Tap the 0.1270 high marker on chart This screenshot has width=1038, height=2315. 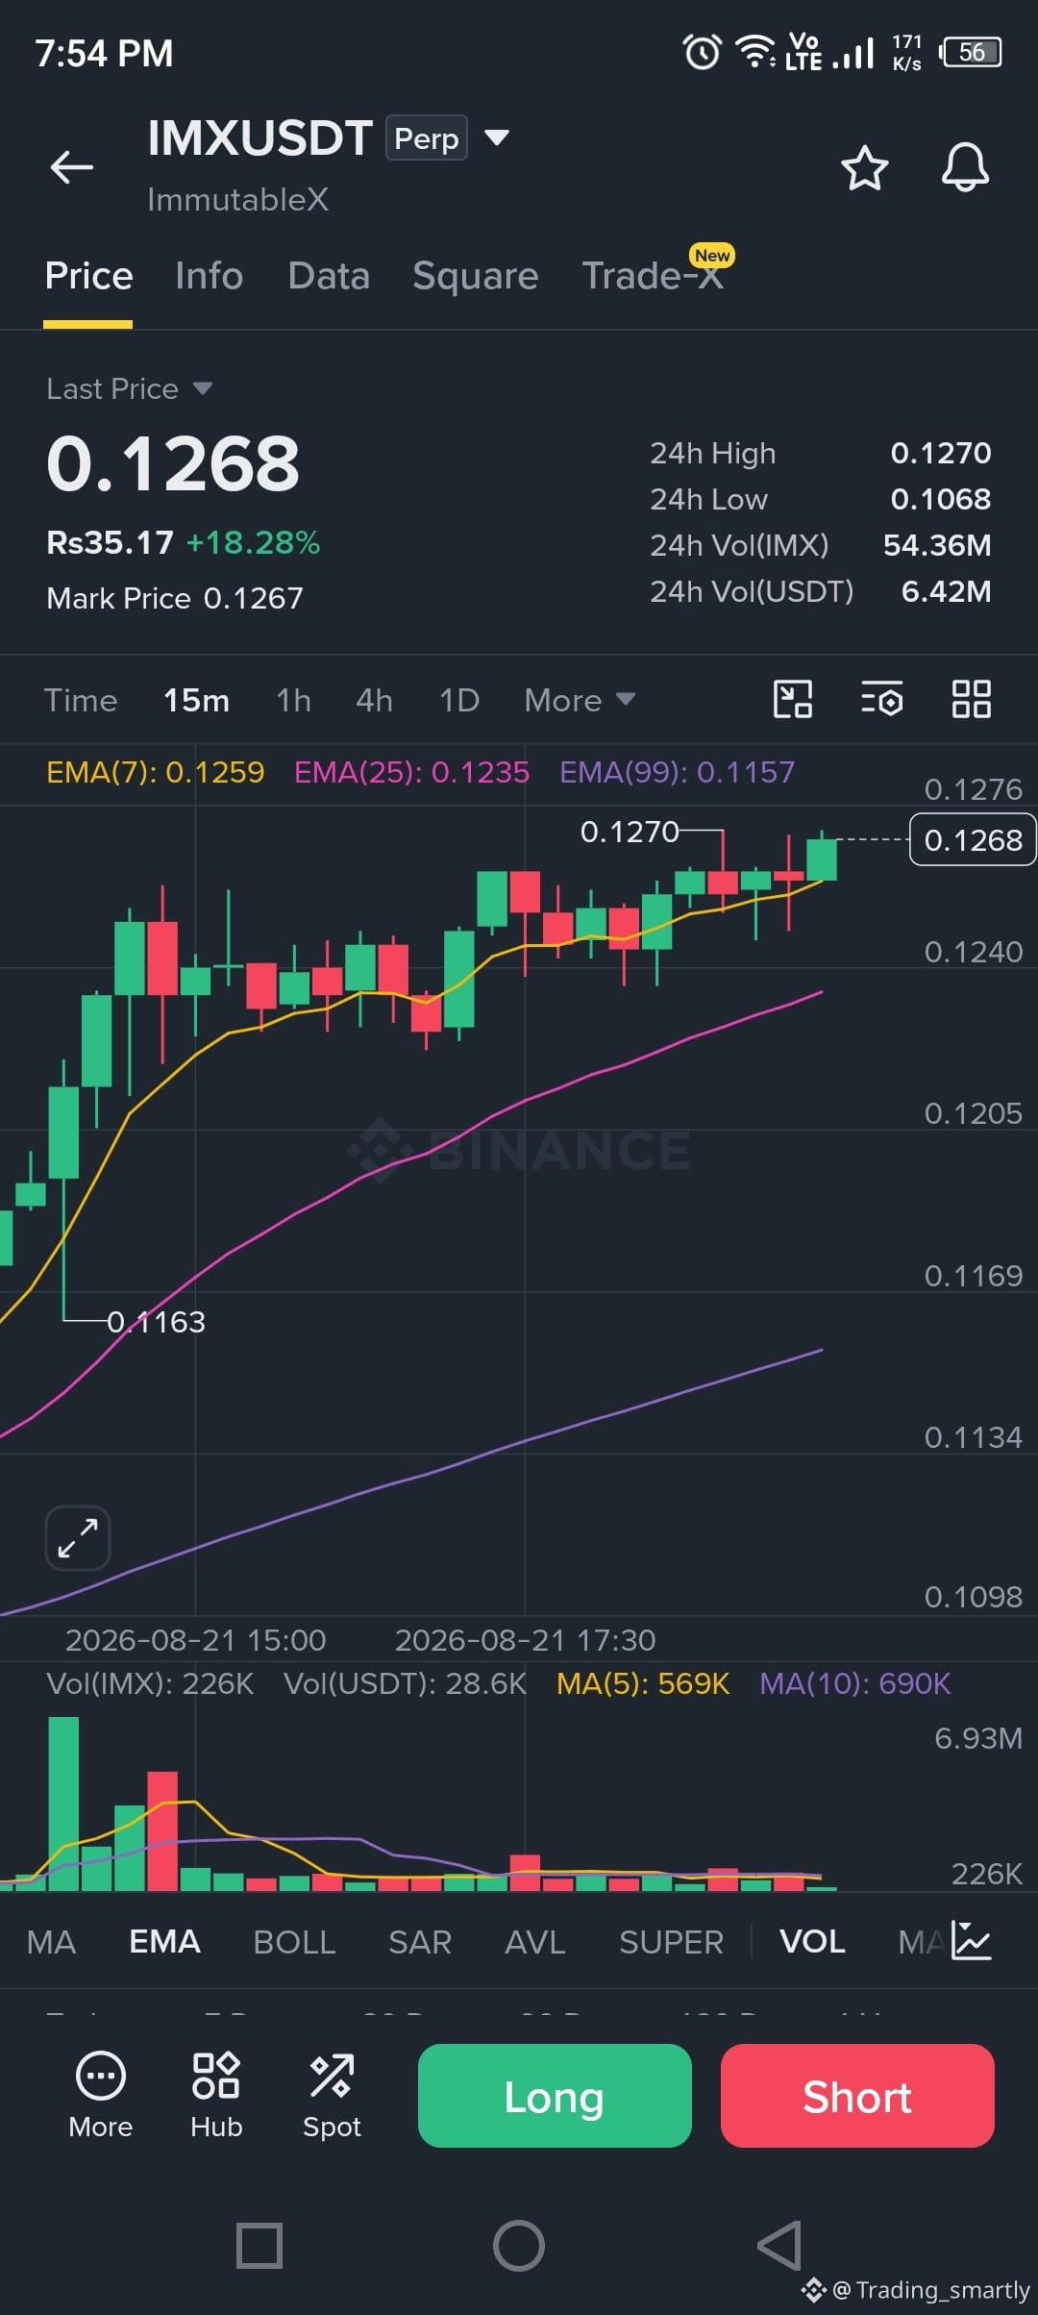pyautogui.click(x=630, y=832)
